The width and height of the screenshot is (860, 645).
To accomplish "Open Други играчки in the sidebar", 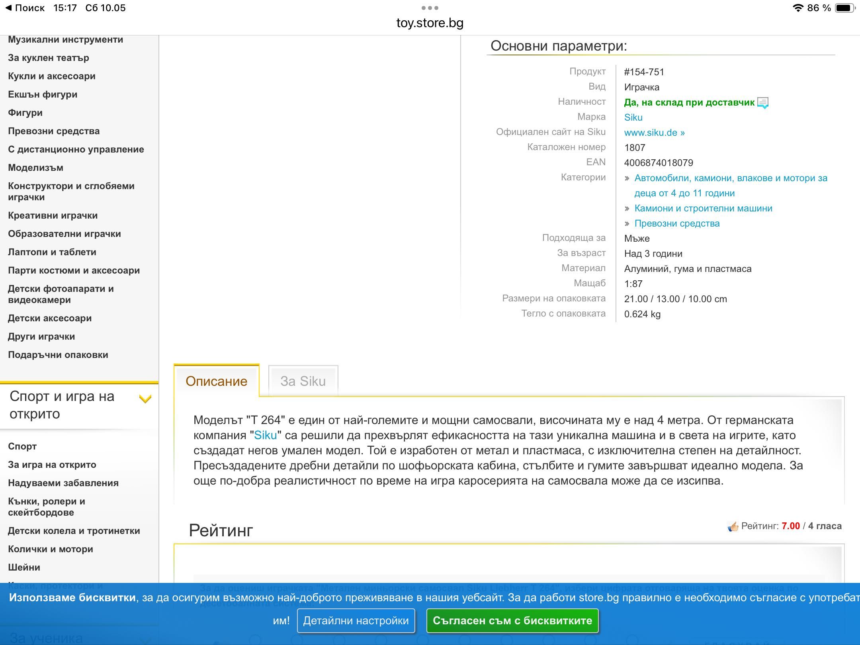I will [x=41, y=336].
